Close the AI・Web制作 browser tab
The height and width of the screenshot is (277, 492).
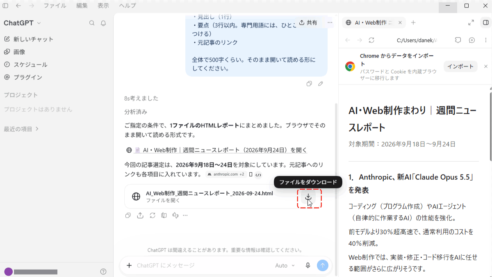pos(401,23)
